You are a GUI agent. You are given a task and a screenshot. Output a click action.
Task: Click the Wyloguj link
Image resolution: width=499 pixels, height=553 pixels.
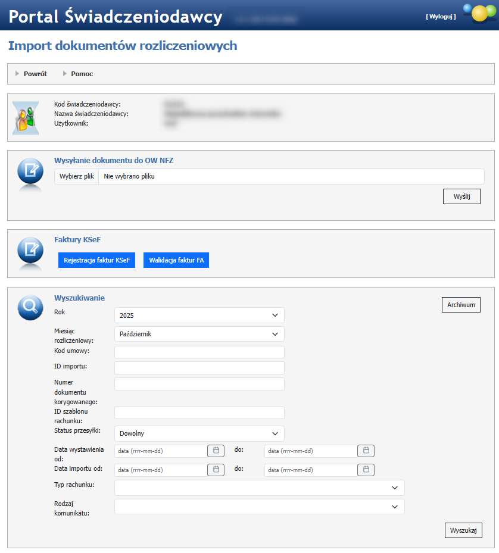click(441, 17)
